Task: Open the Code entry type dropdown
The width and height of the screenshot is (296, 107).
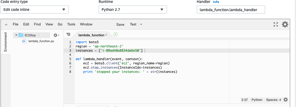Action: [x=35, y=10]
